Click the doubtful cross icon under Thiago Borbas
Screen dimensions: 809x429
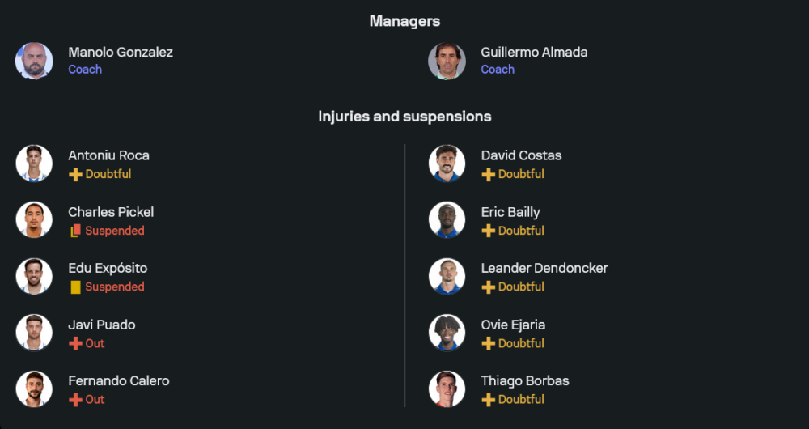pos(488,399)
